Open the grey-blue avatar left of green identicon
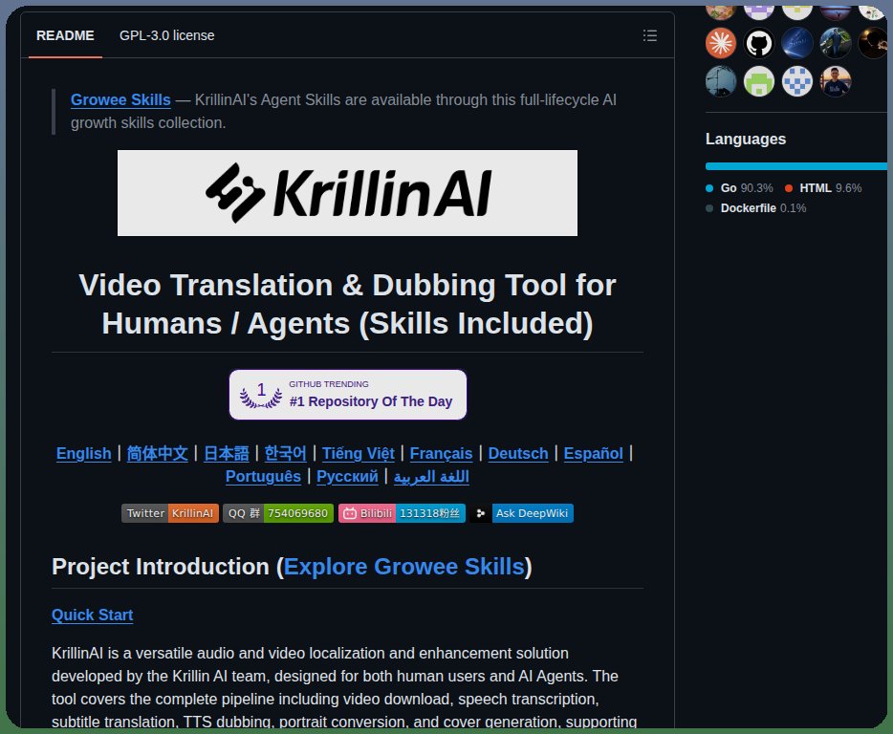The height and width of the screenshot is (734, 893). (721, 81)
